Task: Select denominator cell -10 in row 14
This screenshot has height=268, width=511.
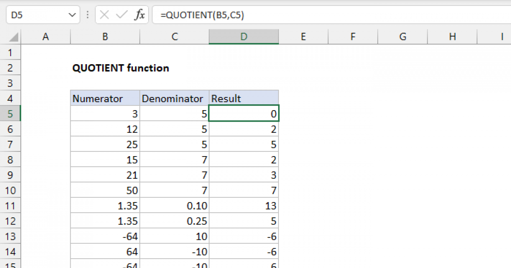Action: coord(174,252)
